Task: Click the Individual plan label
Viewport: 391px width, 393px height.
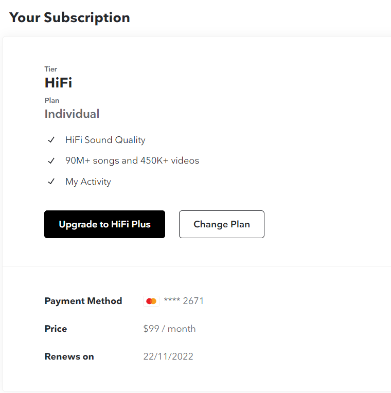Action: click(x=72, y=114)
